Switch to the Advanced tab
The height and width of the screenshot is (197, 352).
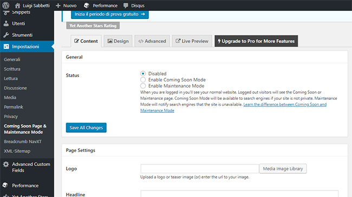coord(152,41)
